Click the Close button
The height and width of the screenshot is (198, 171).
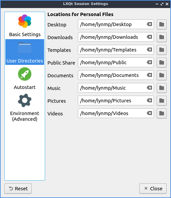tap(153, 189)
